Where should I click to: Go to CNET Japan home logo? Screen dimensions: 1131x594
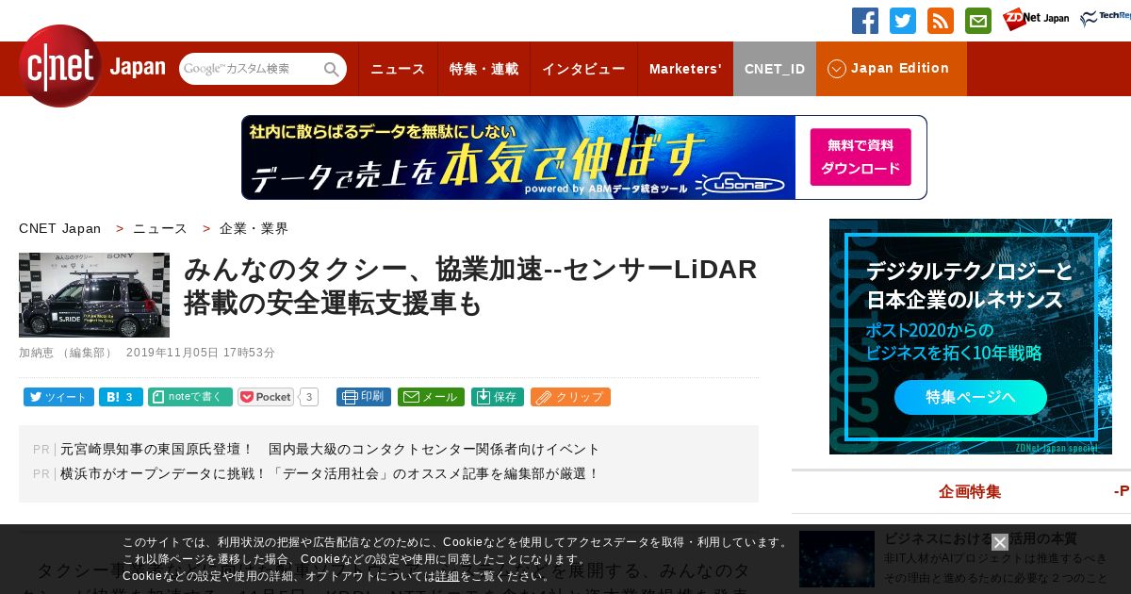pyautogui.click(x=91, y=66)
